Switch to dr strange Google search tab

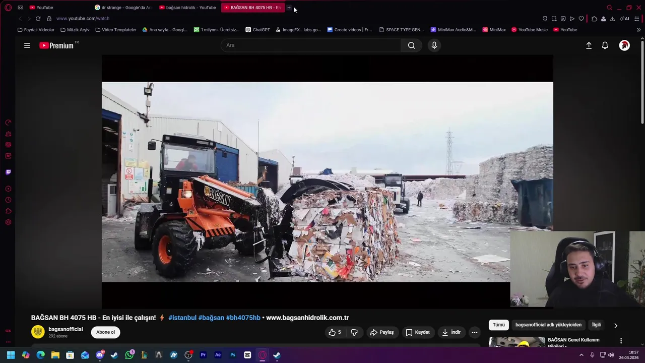pos(123,8)
